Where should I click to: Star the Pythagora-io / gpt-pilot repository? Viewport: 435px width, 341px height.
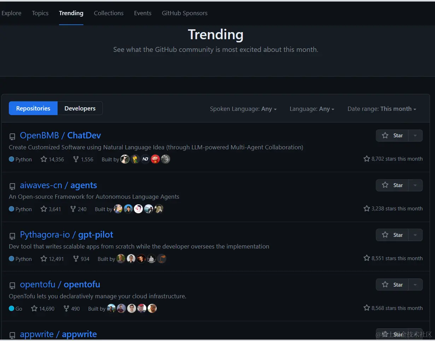click(x=392, y=235)
